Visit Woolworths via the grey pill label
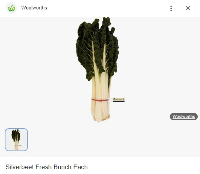 [x=184, y=116]
